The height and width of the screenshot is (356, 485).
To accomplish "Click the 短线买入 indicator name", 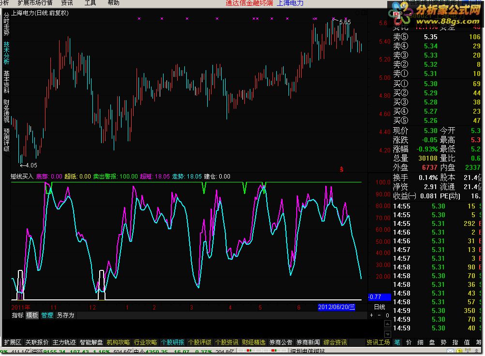I will click(22, 177).
